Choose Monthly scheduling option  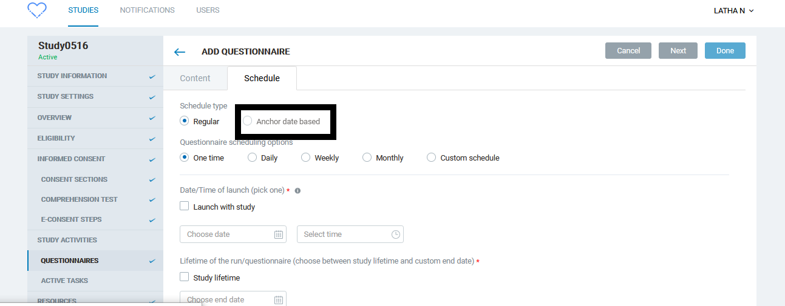point(367,157)
